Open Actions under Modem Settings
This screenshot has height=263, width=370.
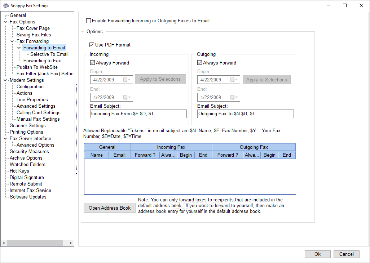24,93
